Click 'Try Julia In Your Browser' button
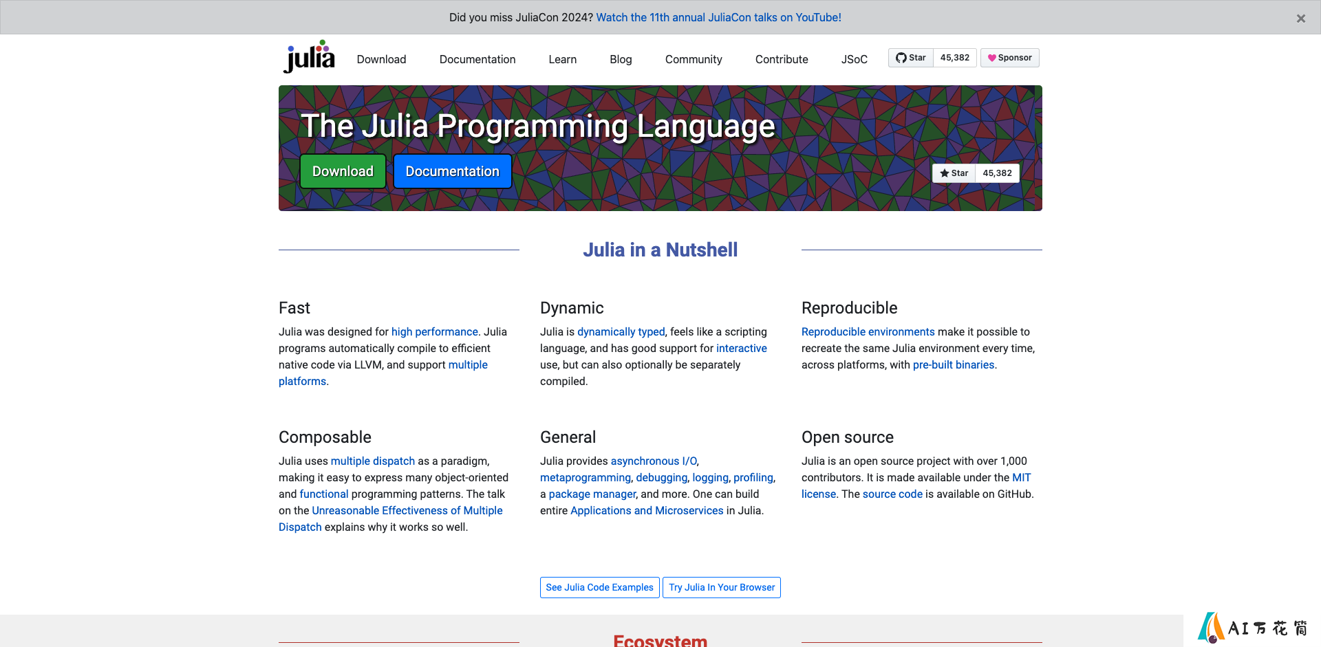 [x=722, y=587]
